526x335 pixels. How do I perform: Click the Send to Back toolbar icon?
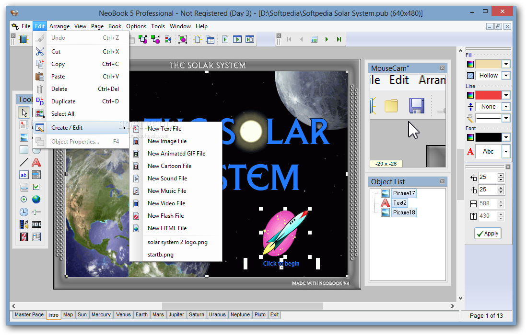[155, 39]
